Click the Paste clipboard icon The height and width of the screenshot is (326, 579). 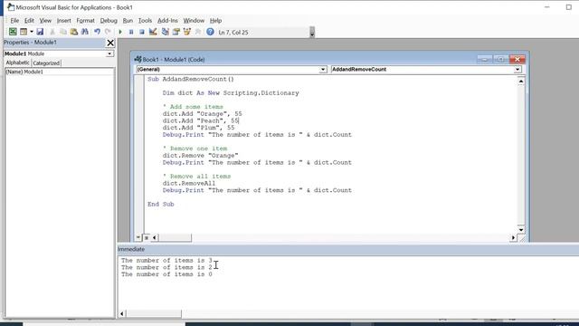click(74, 32)
